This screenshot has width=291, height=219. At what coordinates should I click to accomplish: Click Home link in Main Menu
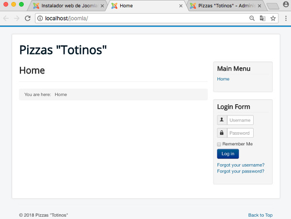pos(223,79)
